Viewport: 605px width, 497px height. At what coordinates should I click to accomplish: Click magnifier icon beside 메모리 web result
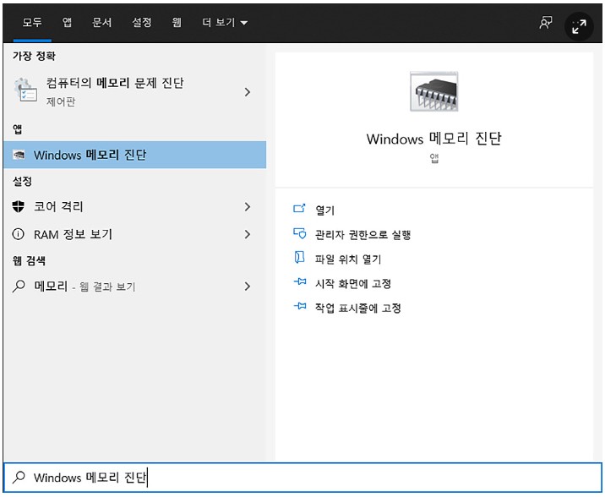pos(19,287)
